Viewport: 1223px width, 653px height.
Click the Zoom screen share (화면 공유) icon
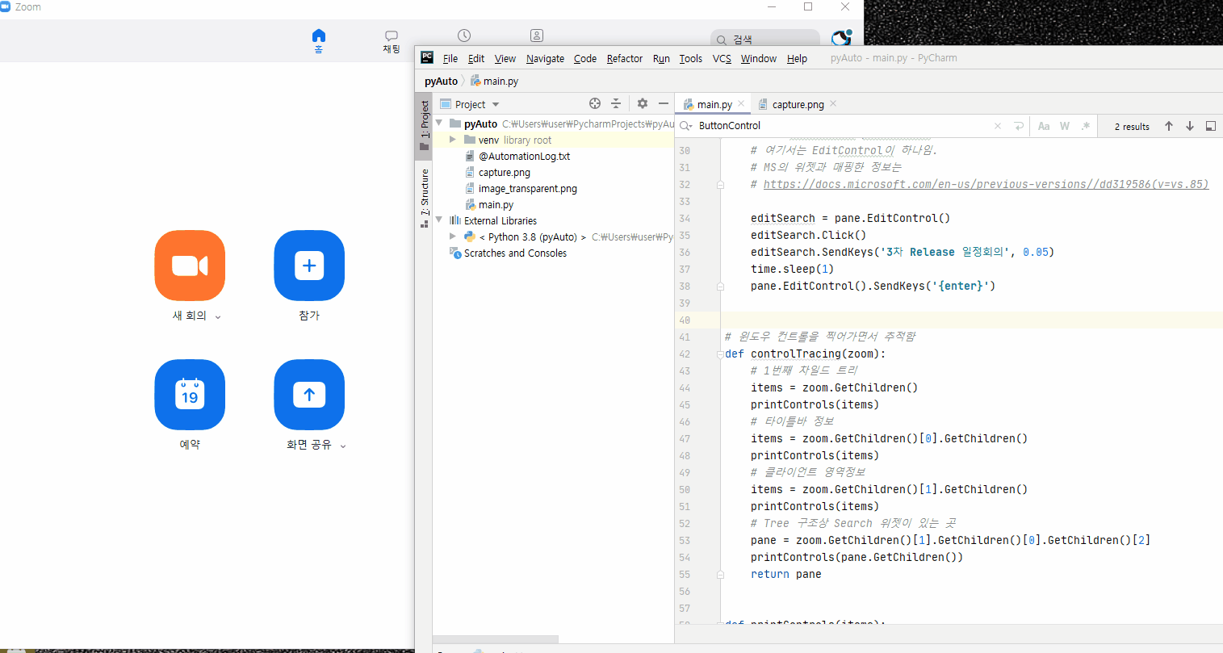tap(309, 395)
